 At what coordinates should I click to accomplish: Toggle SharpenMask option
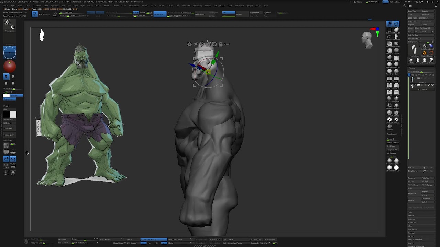point(393,150)
